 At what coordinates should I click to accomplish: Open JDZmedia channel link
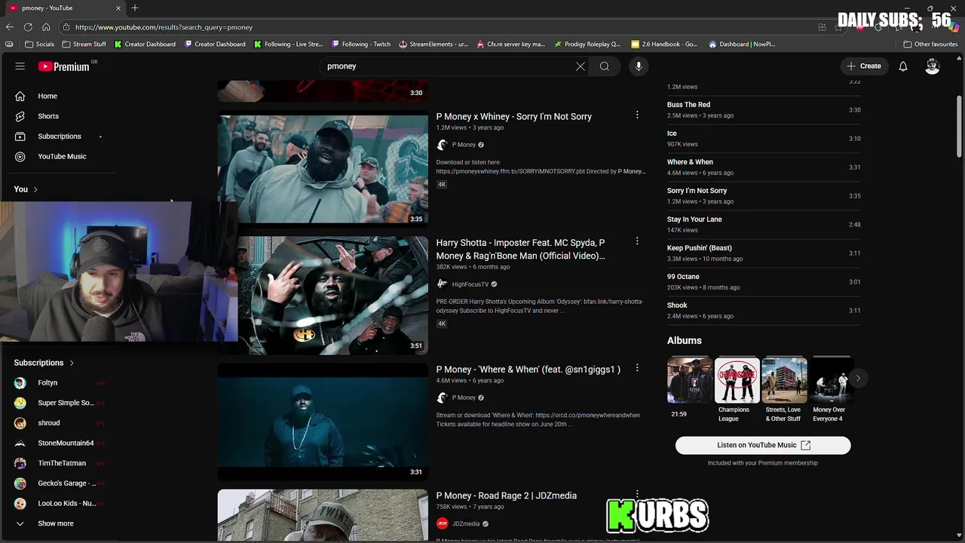click(466, 524)
